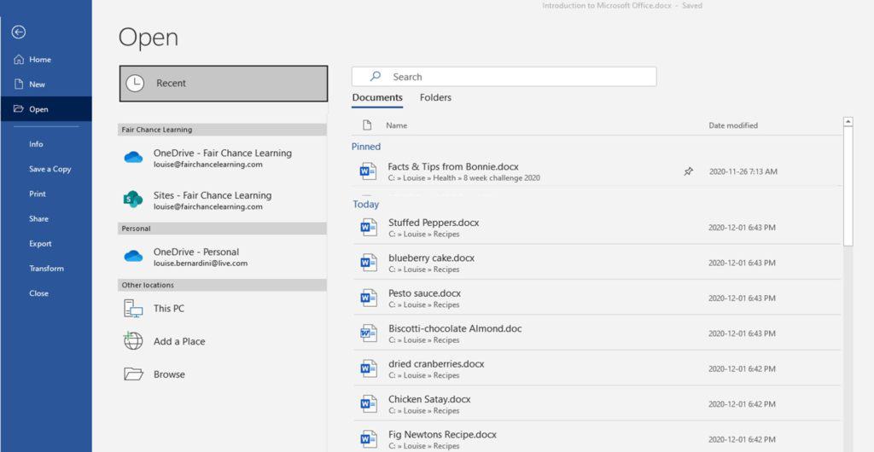Click in the Search box
The height and width of the screenshot is (452, 874).
click(x=504, y=77)
